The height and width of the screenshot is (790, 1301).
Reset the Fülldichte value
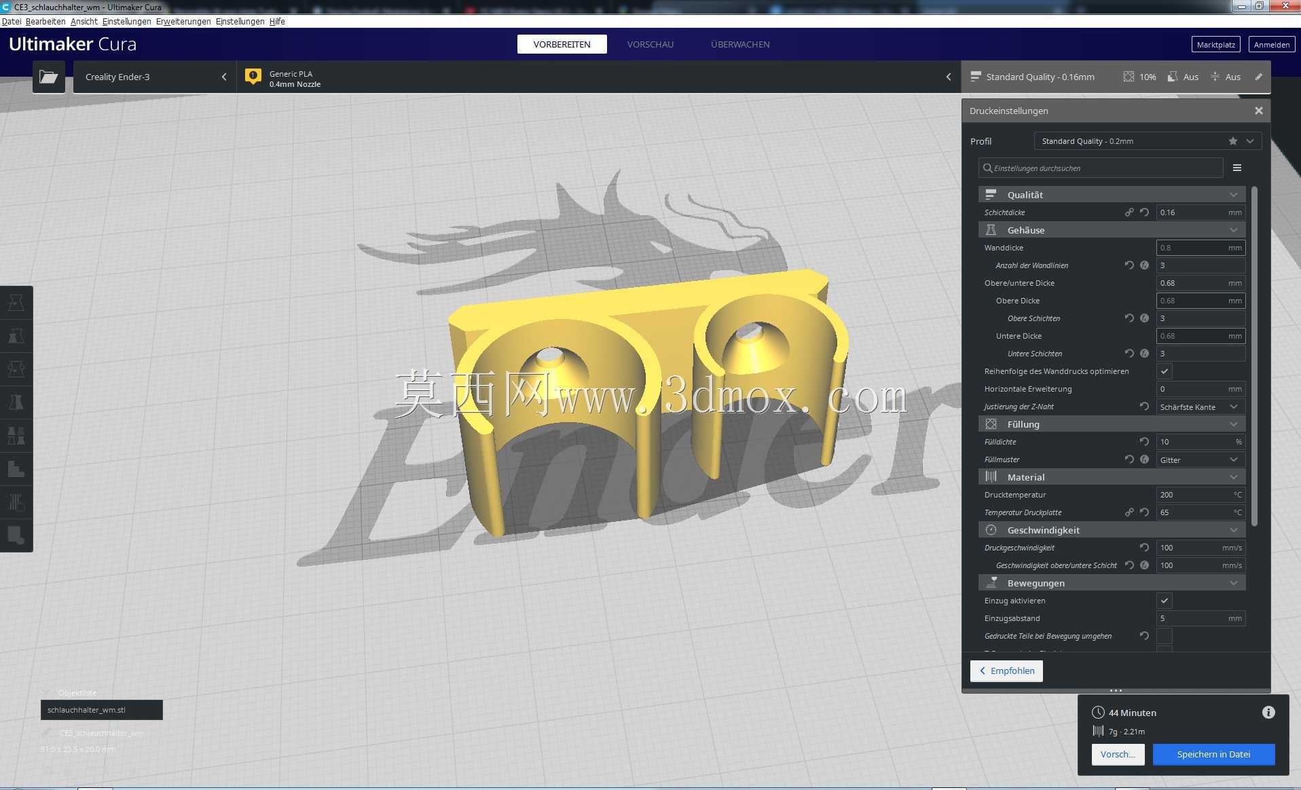coord(1145,442)
